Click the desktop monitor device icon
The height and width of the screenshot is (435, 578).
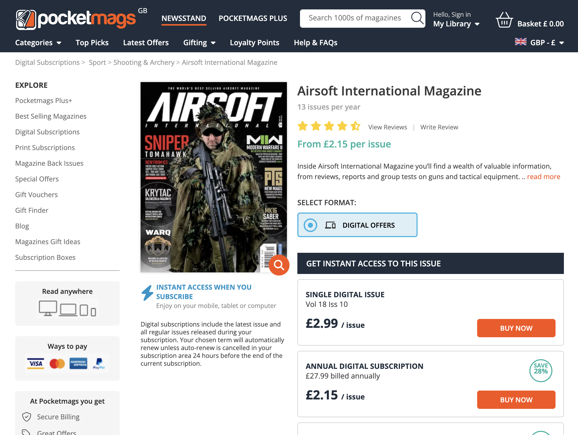[x=48, y=308]
